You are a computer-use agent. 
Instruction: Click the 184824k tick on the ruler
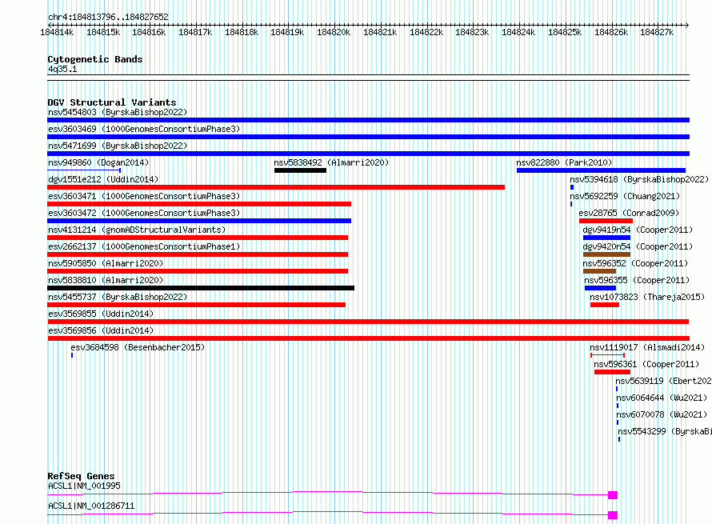click(518, 32)
